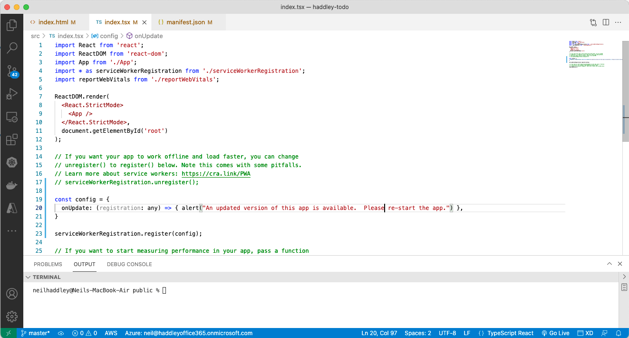Open the Kubernetes view icon
The width and height of the screenshot is (629, 338).
tap(12, 163)
